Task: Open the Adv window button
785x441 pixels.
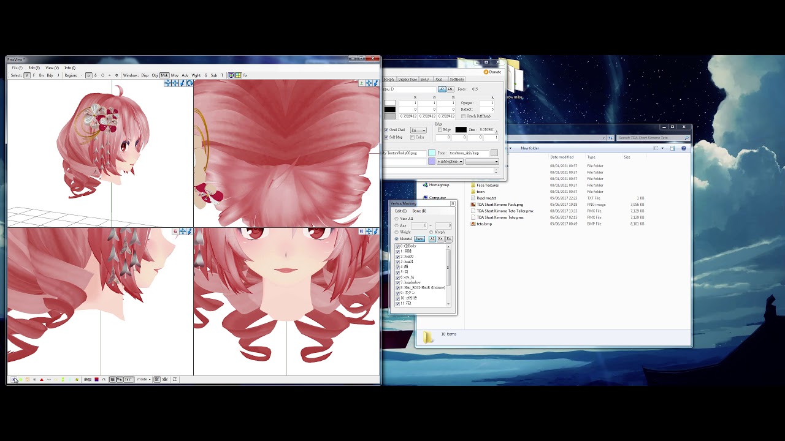Action: [185, 75]
